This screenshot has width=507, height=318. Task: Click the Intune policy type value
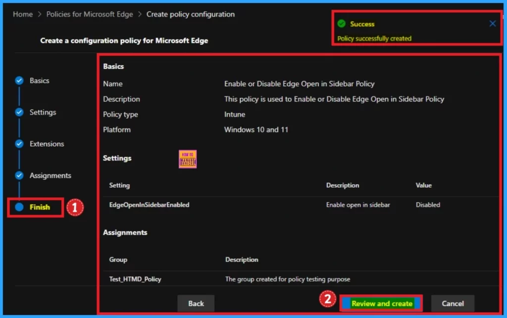tap(235, 114)
